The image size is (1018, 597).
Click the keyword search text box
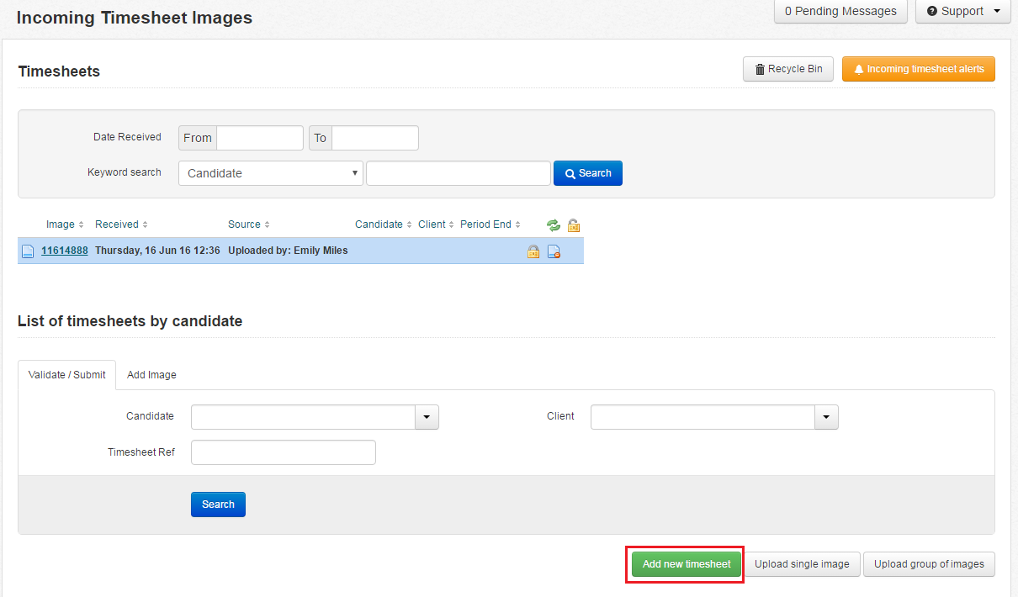tap(459, 173)
